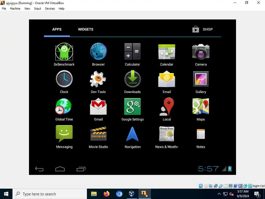Open the VirtualBox View menu

(x=27, y=9)
